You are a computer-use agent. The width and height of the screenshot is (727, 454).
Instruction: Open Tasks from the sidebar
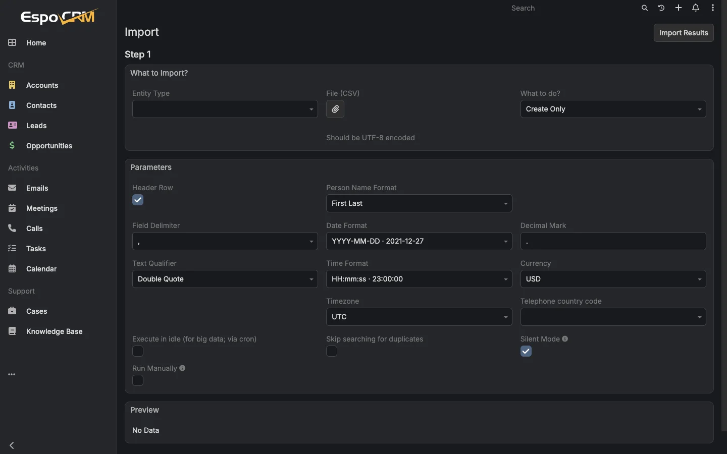(58, 249)
